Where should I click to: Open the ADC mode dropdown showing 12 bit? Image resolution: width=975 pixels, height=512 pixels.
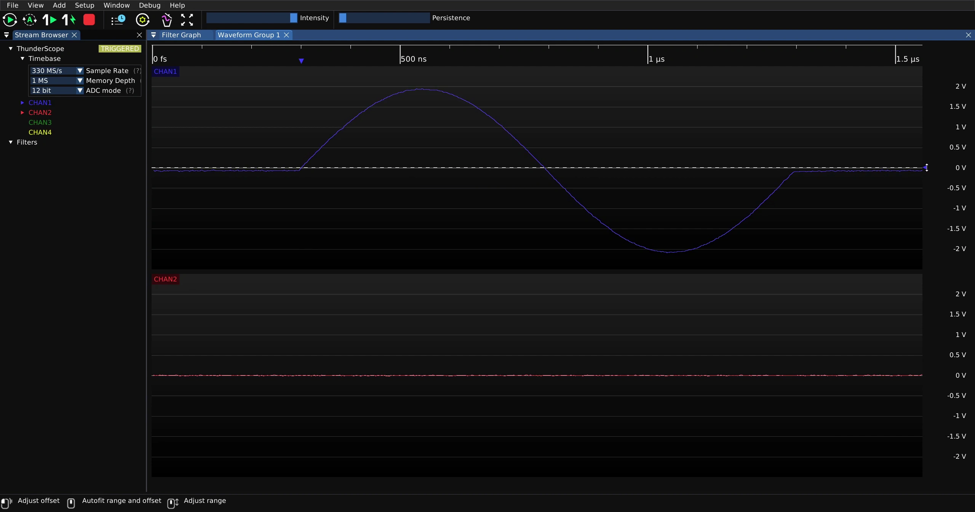pos(57,91)
